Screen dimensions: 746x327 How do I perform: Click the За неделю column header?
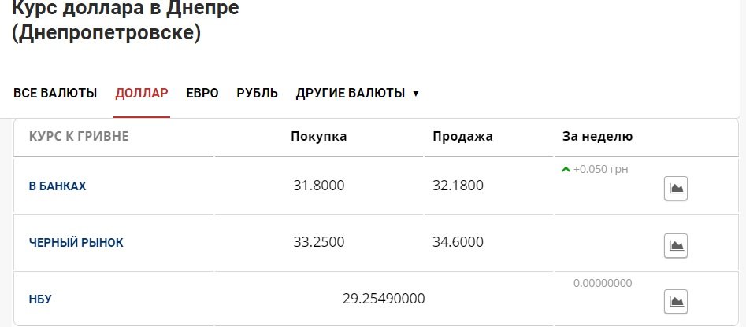[x=598, y=136]
